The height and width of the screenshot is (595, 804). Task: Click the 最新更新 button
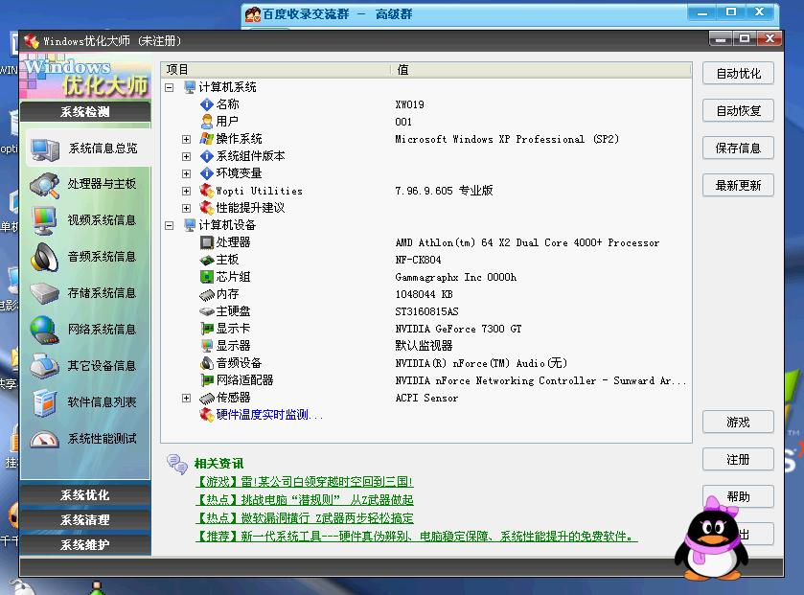(738, 186)
